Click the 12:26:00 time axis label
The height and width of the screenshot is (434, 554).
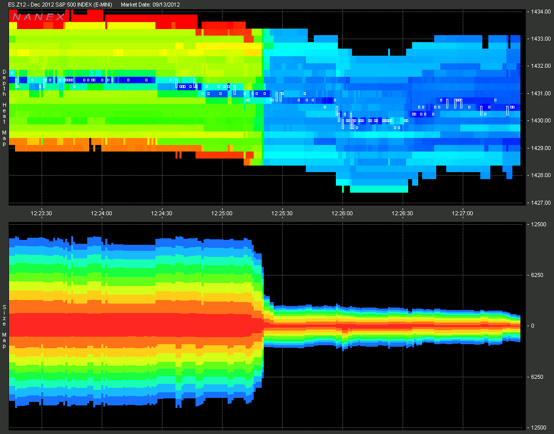342,213
